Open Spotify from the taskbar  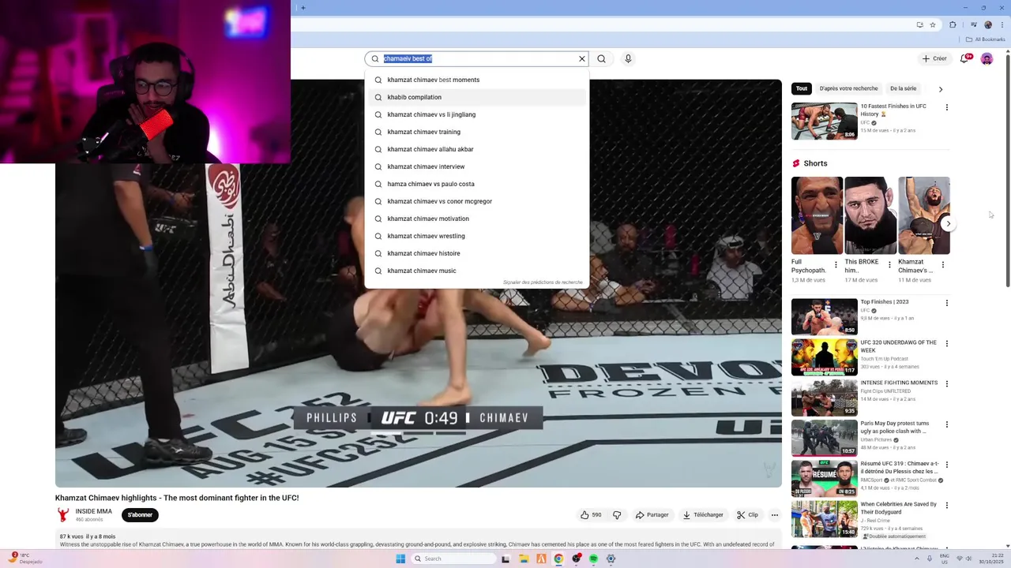(593, 559)
